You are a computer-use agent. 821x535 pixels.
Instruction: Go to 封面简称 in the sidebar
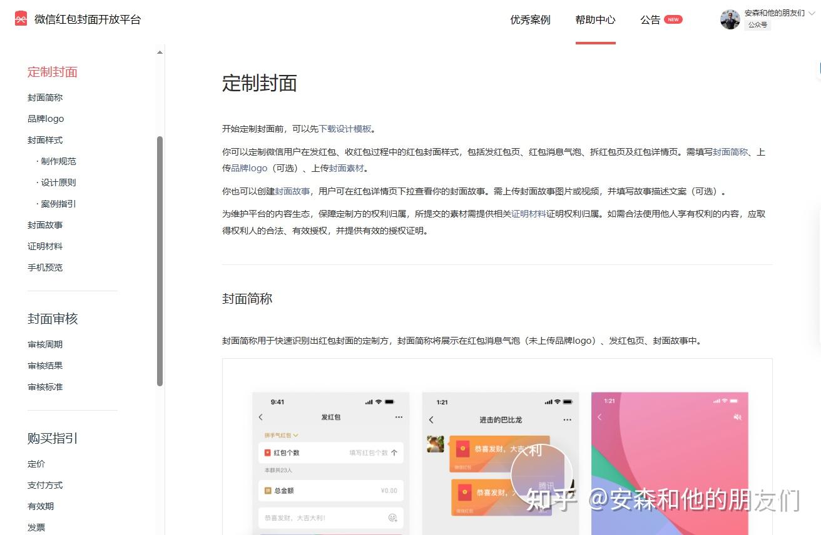[45, 97]
